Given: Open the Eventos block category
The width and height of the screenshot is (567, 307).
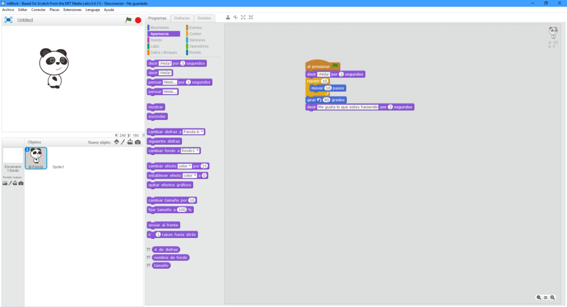Looking at the screenshot, I should [195, 28].
